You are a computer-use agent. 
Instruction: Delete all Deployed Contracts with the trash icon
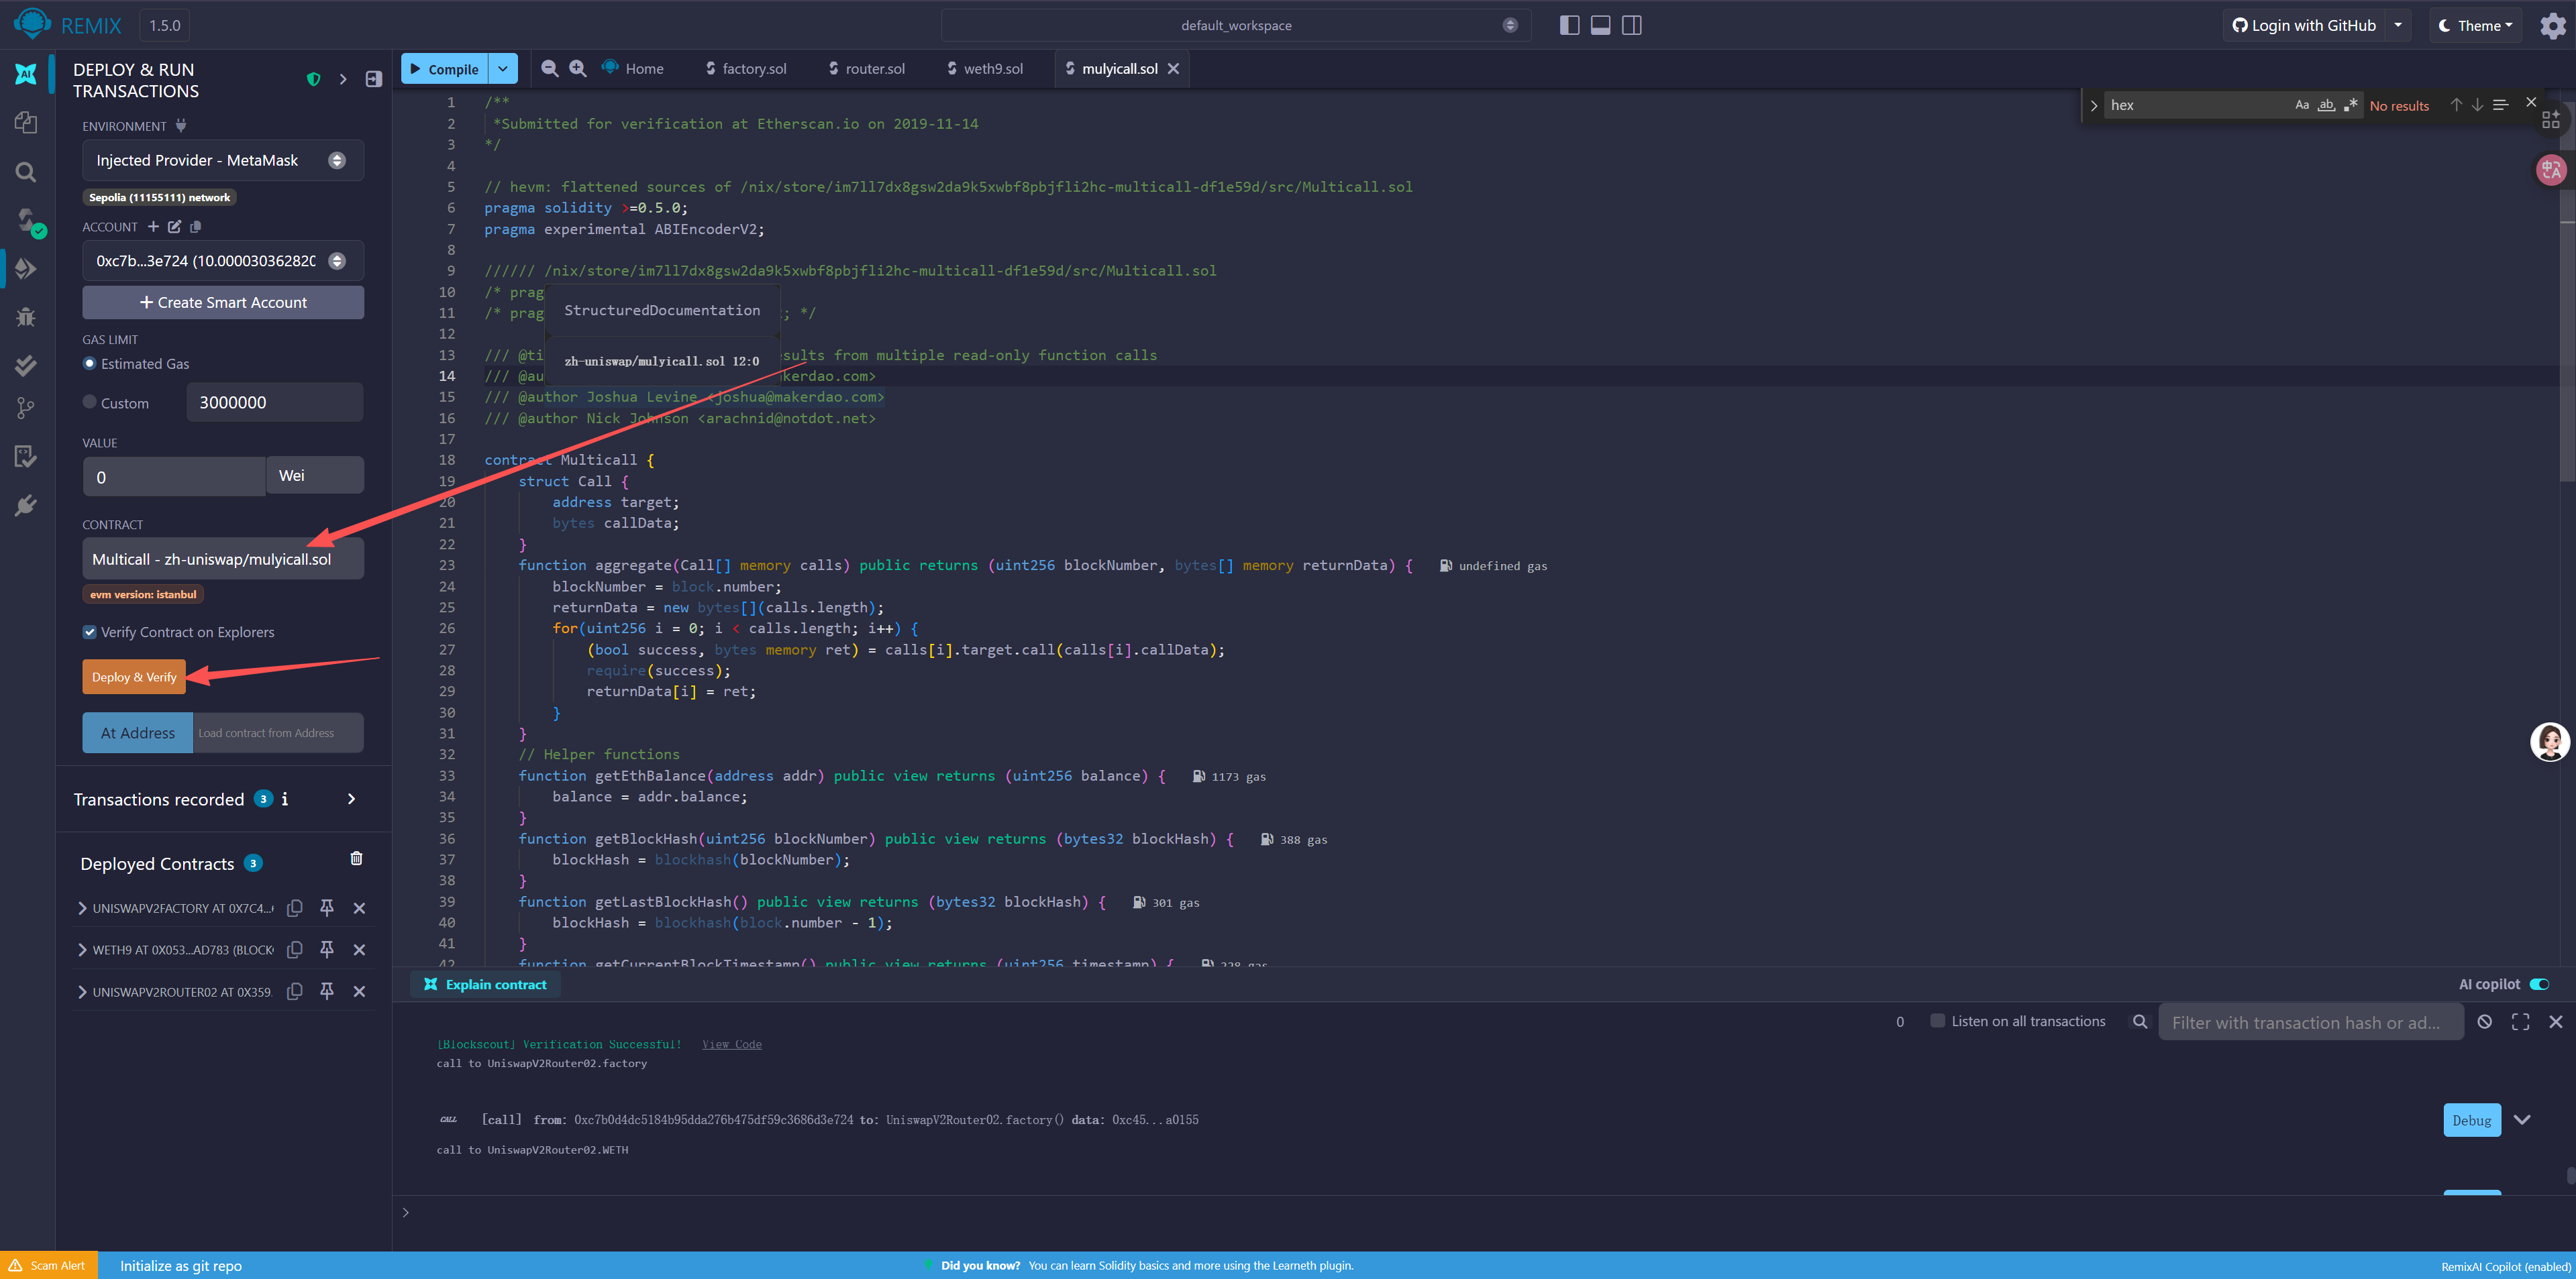(356, 858)
